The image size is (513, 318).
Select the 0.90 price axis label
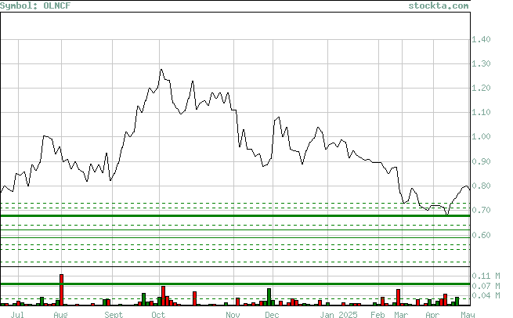tap(481, 161)
